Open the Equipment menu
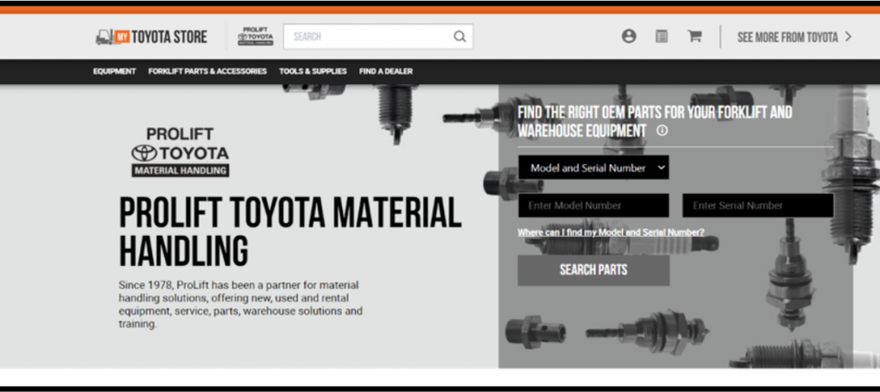This screenshot has width=880, height=392. pyautogui.click(x=114, y=71)
